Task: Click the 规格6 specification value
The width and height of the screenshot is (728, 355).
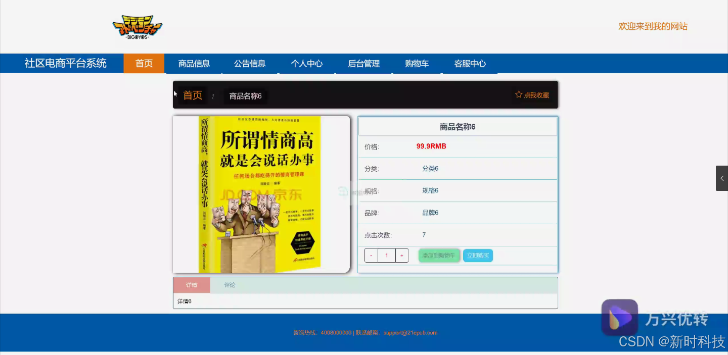Action: point(430,190)
